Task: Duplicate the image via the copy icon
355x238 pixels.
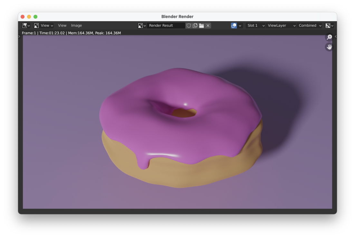Action: pos(195,25)
